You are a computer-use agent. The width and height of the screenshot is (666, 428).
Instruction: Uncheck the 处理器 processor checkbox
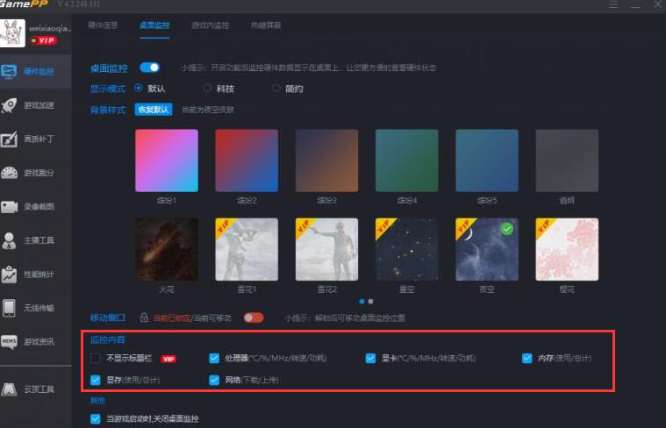(214, 359)
